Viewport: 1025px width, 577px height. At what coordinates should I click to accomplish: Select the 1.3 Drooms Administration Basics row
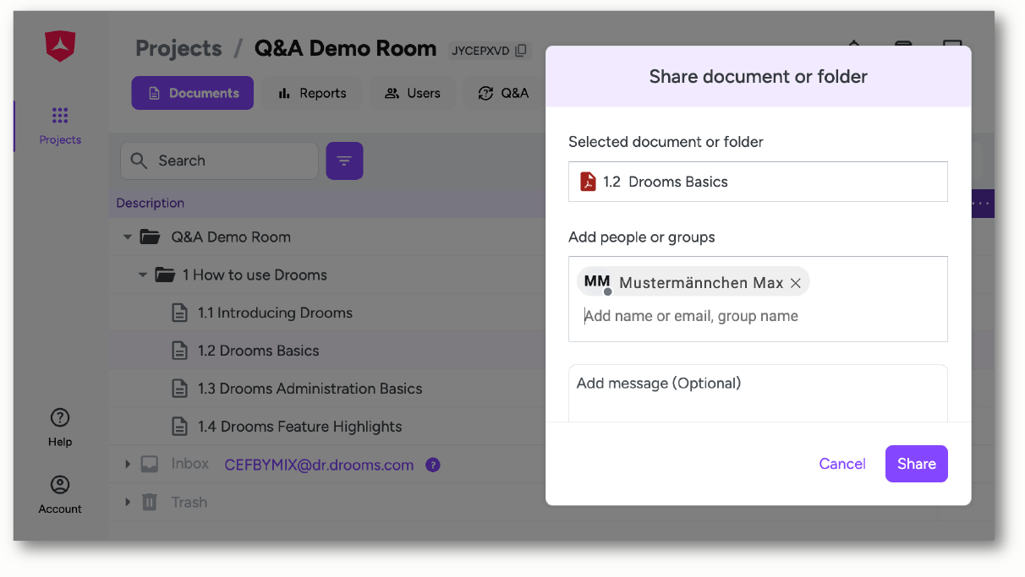point(326,389)
